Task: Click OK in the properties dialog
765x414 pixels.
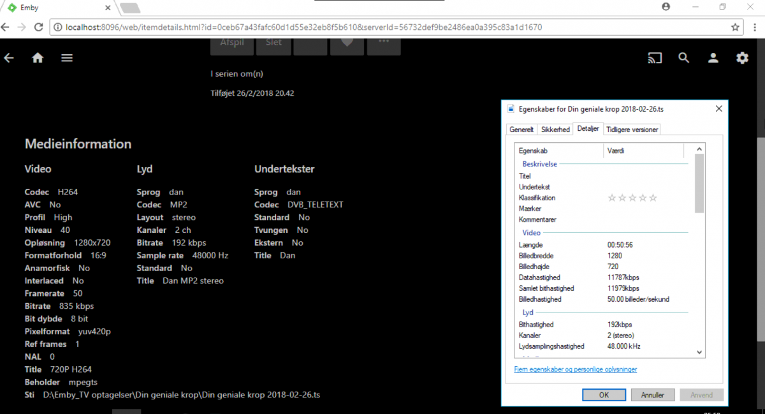Action: pos(604,395)
